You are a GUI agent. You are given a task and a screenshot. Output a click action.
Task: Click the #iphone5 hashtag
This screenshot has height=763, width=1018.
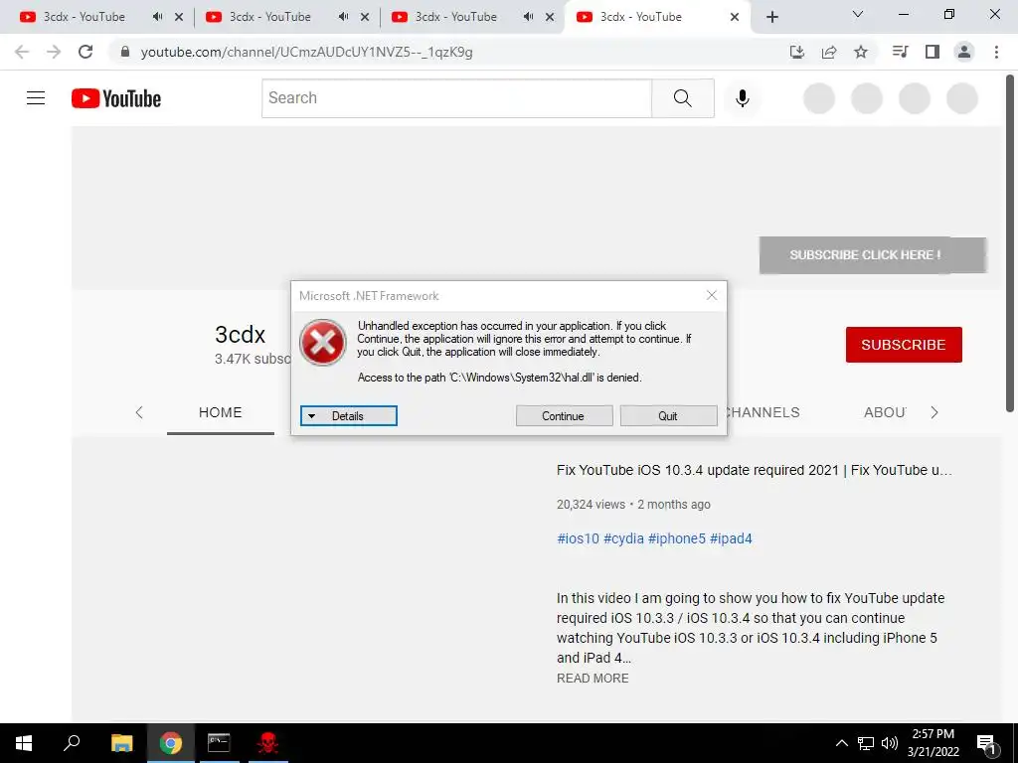[676, 538]
